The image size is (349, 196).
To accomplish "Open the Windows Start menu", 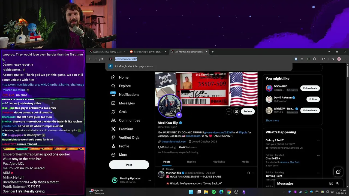I will [x=191, y=192].
